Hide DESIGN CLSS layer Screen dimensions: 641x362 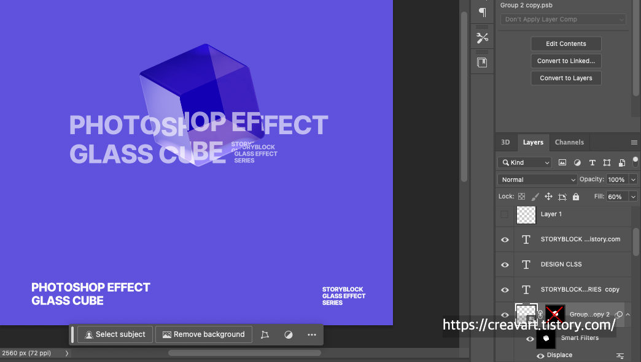(x=505, y=265)
